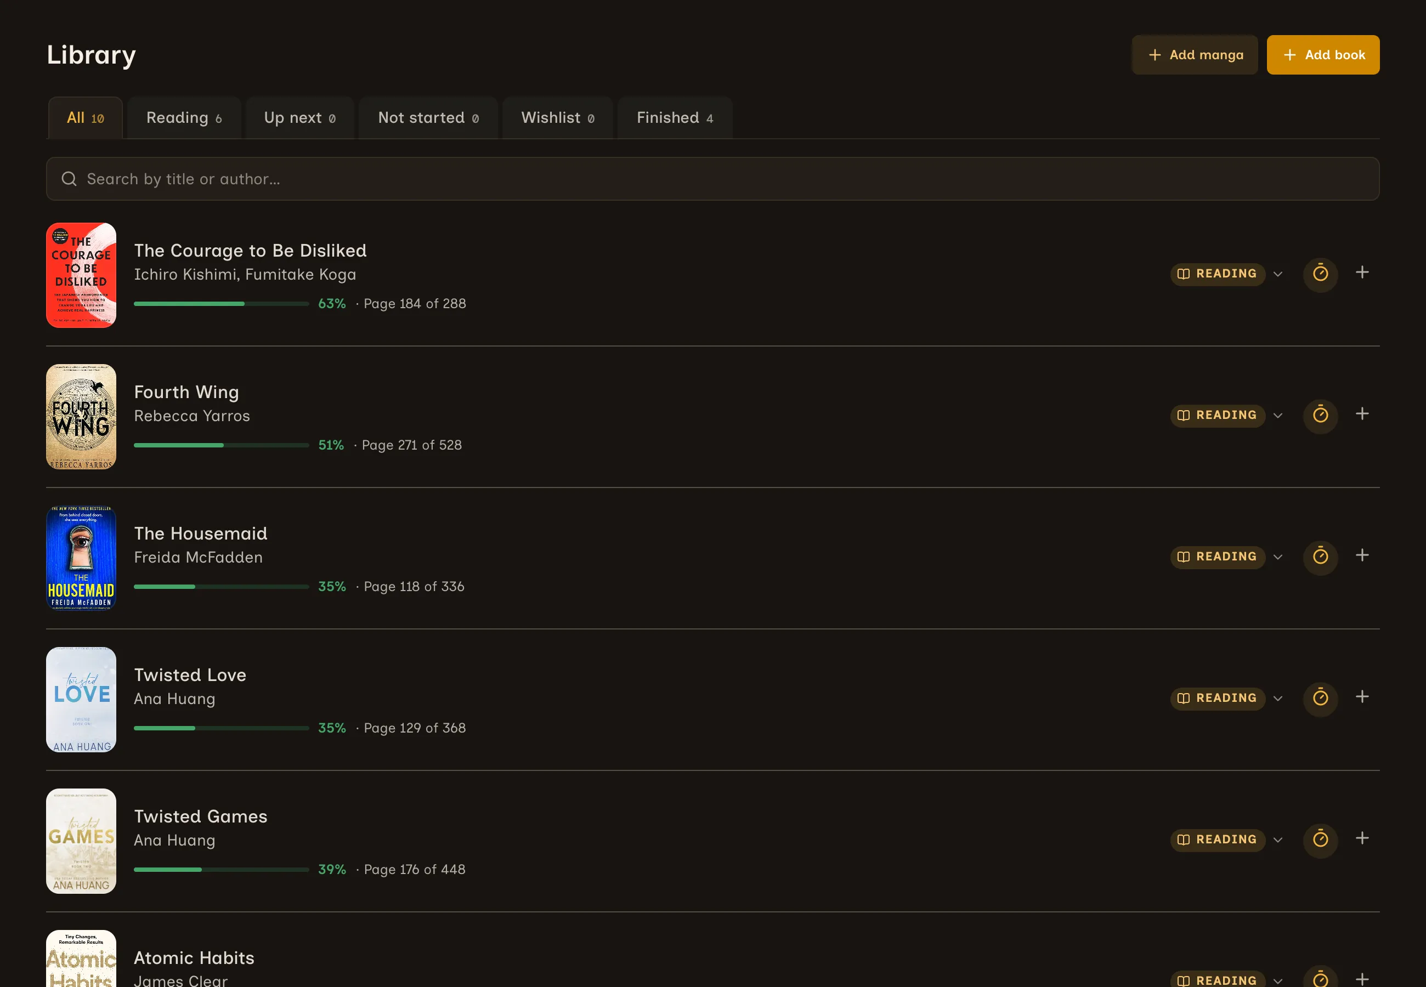Click 'Page 176 of 448' text
The height and width of the screenshot is (987, 1426).
coord(414,870)
